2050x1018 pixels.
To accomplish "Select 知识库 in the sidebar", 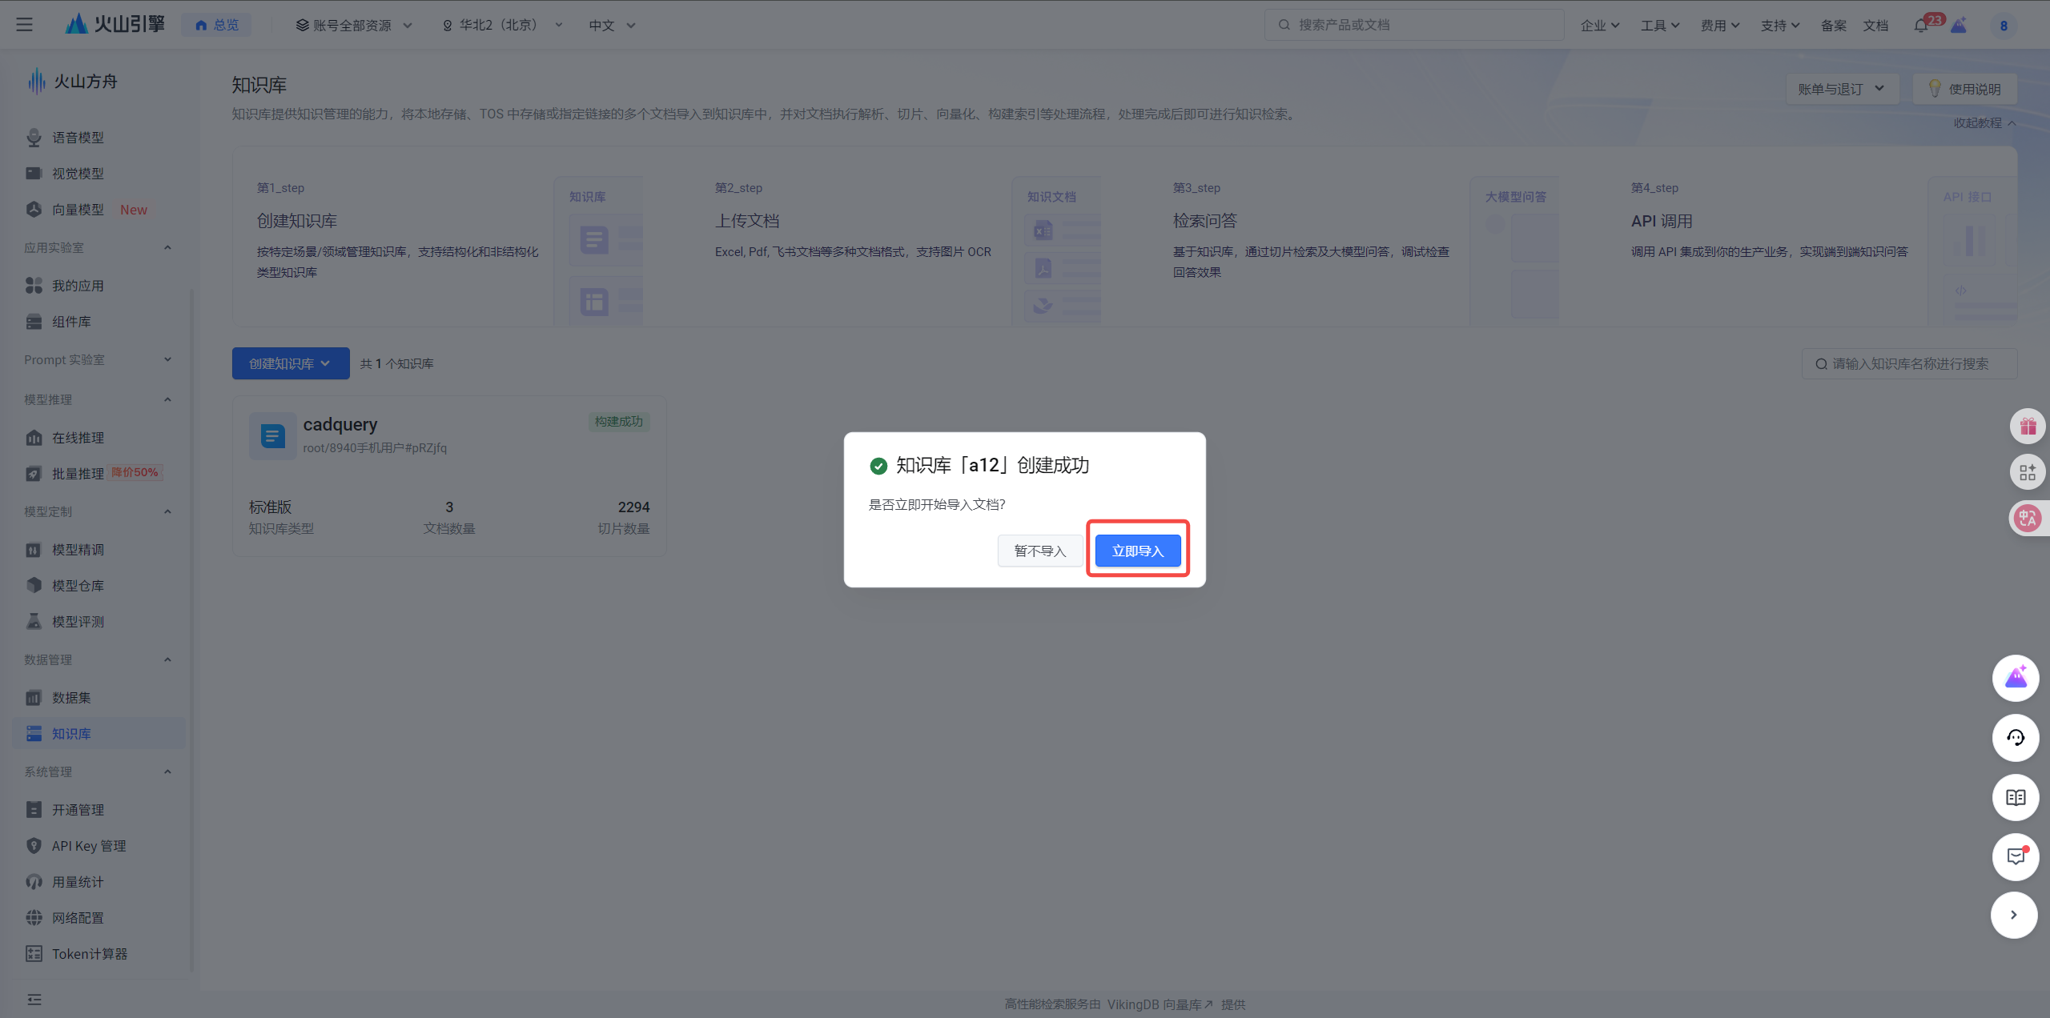I will (x=98, y=733).
